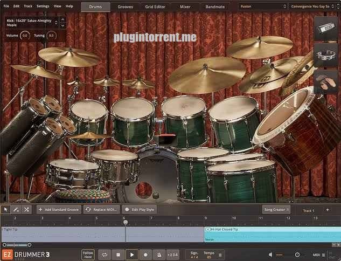Open the View menu
The height and width of the screenshot is (261, 341).
58,6
